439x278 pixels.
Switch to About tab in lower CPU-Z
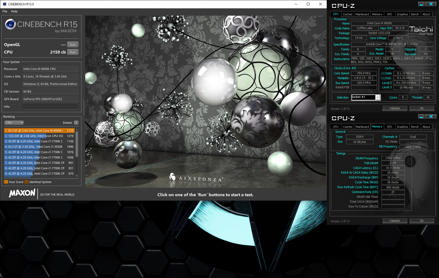coord(426,127)
